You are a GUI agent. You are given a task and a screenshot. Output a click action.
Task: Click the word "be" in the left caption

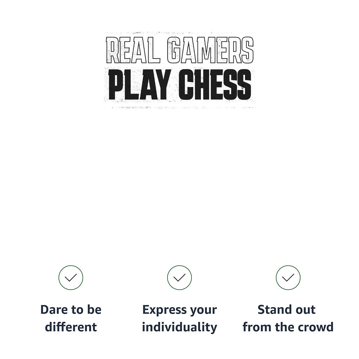[x=93, y=310]
